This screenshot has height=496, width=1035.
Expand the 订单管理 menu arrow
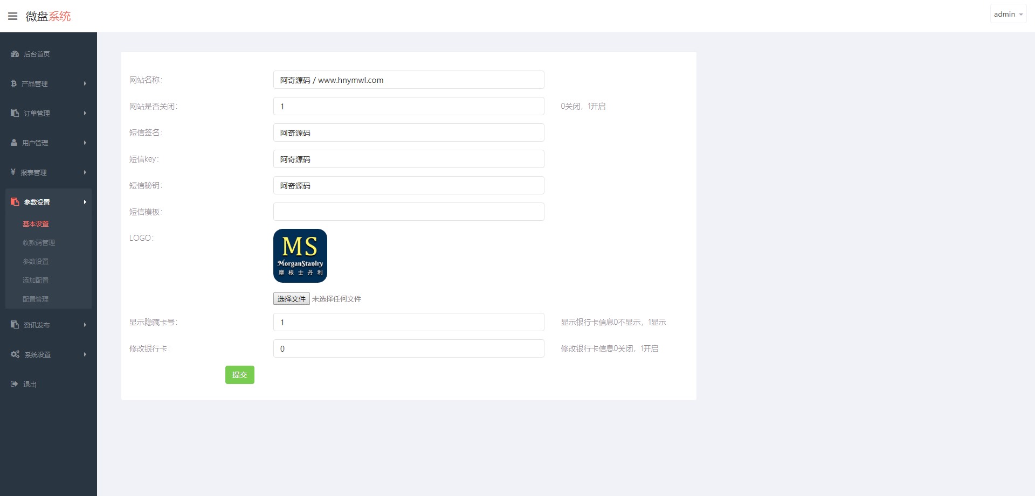[x=85, y=113]
